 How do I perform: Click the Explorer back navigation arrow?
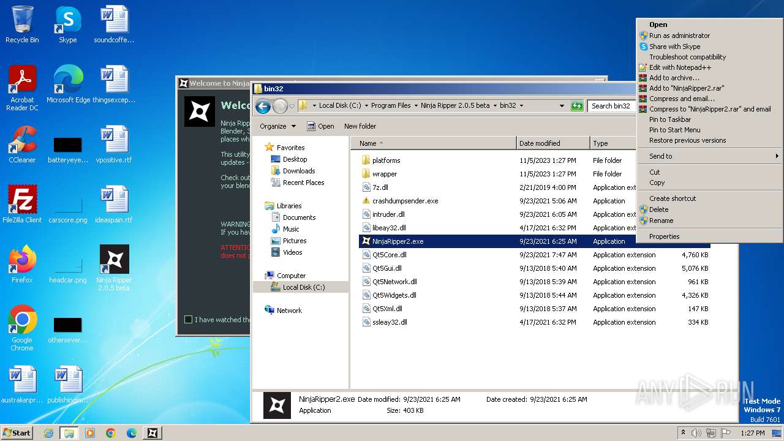263,106
